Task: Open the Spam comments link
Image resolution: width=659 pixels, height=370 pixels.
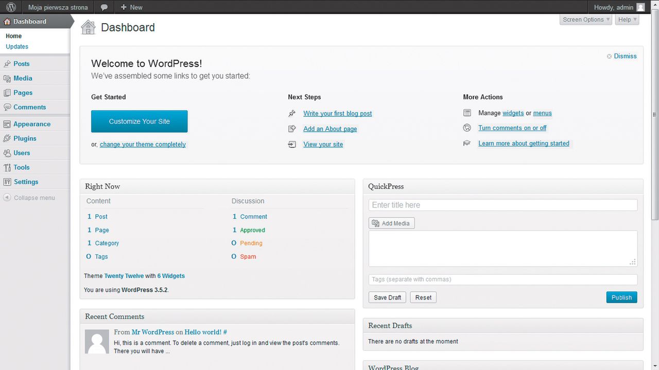Action: 248,256
